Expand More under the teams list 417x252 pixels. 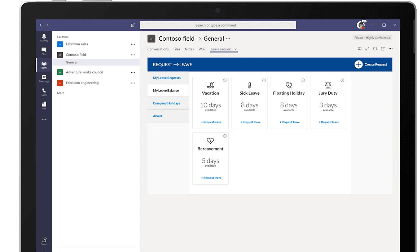coord(60,93)
